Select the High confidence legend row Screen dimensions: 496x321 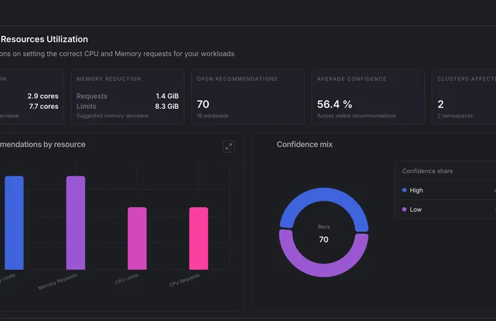tap(446, 190)
